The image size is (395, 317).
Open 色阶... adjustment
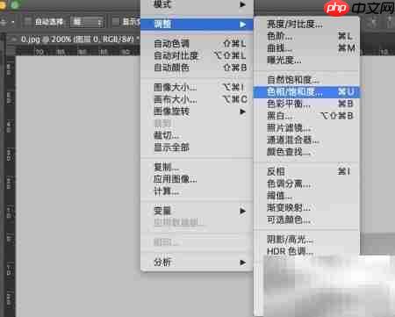click(x=306, y=36)
